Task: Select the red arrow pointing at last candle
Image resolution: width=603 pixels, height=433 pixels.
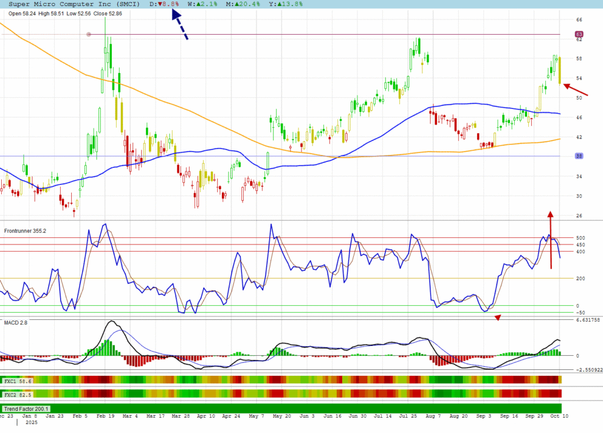Action: [x=575, y=90]
